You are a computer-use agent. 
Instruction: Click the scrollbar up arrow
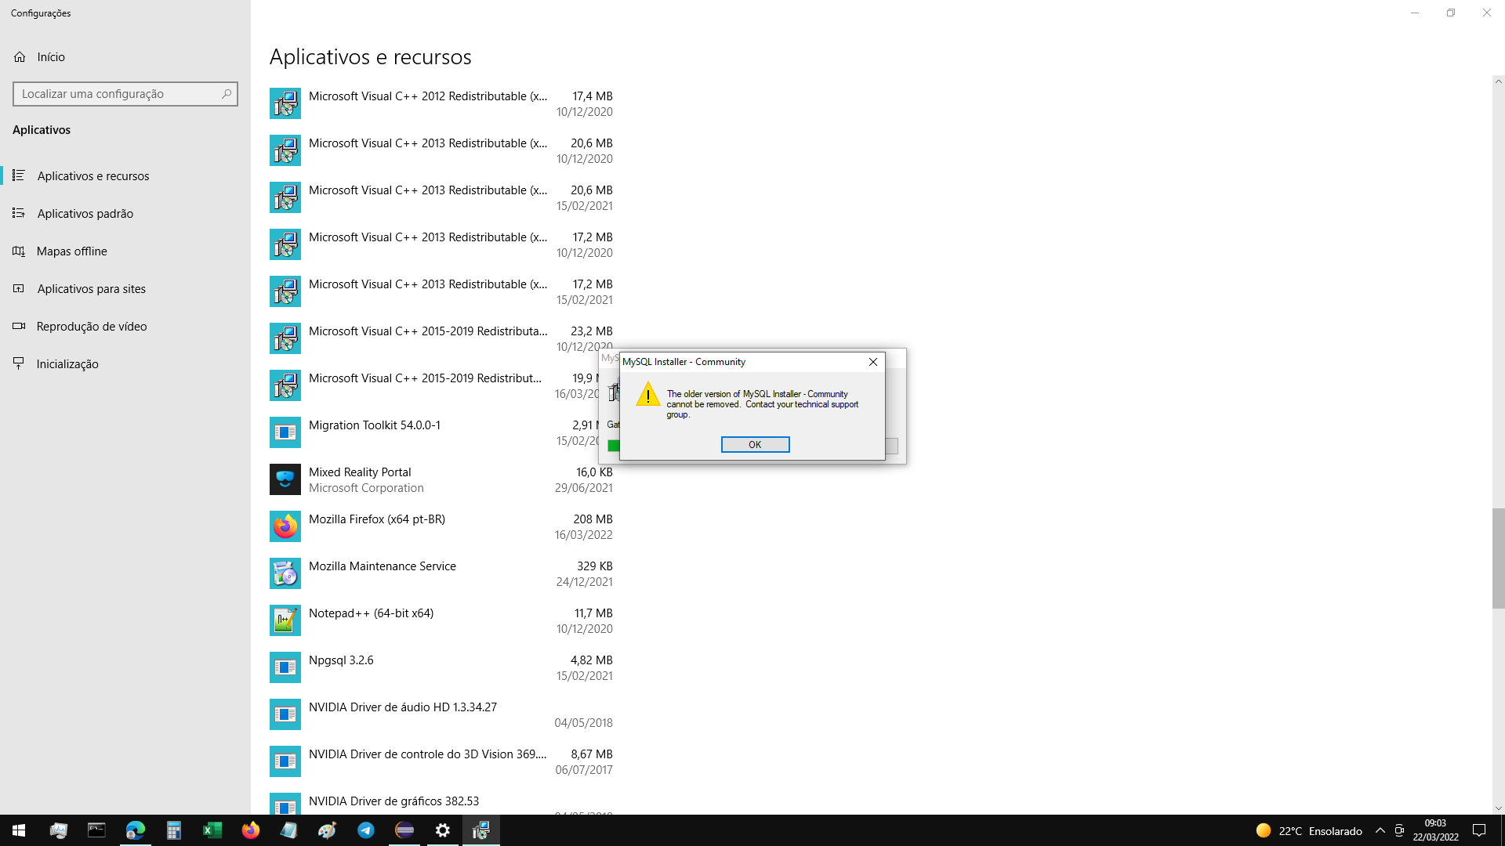1498,81
